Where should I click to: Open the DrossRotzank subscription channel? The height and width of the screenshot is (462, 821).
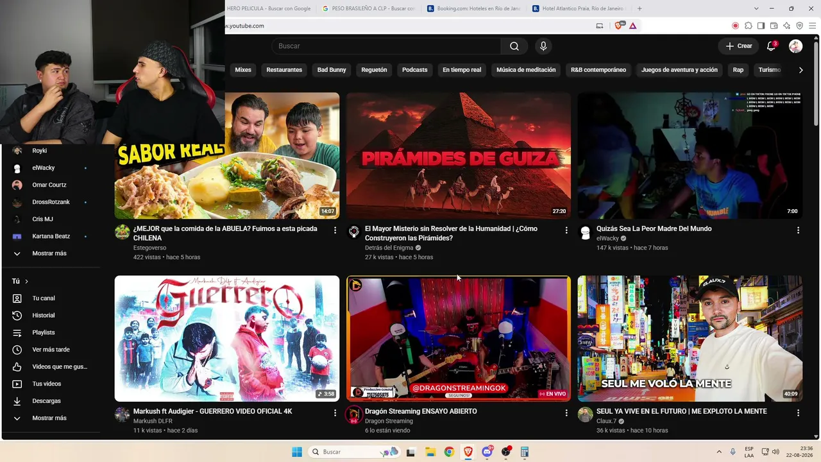(x=50, y=202)
